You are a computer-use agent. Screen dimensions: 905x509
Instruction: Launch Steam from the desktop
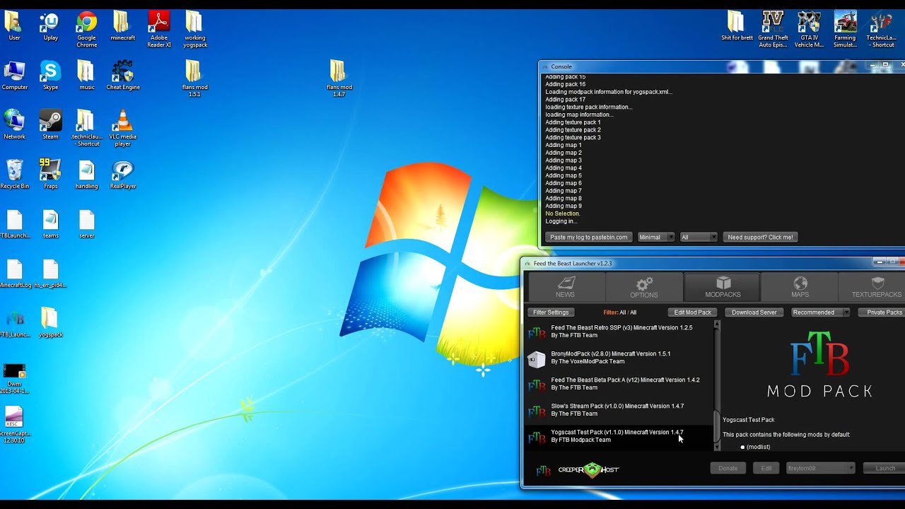[49, 120]
